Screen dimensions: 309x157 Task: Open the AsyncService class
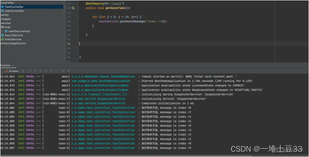click(x=14, y=35)
